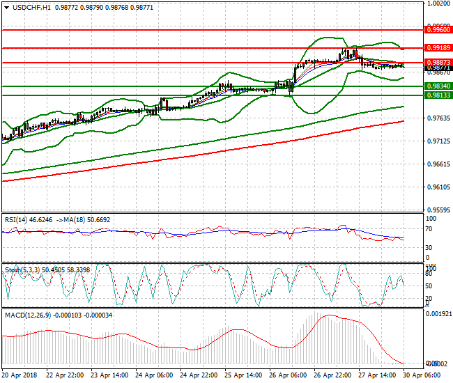Viewport: 453px width, 383px height.
Task: Click the USDCHF,H1 chart title text
Action: coord(31,8)
